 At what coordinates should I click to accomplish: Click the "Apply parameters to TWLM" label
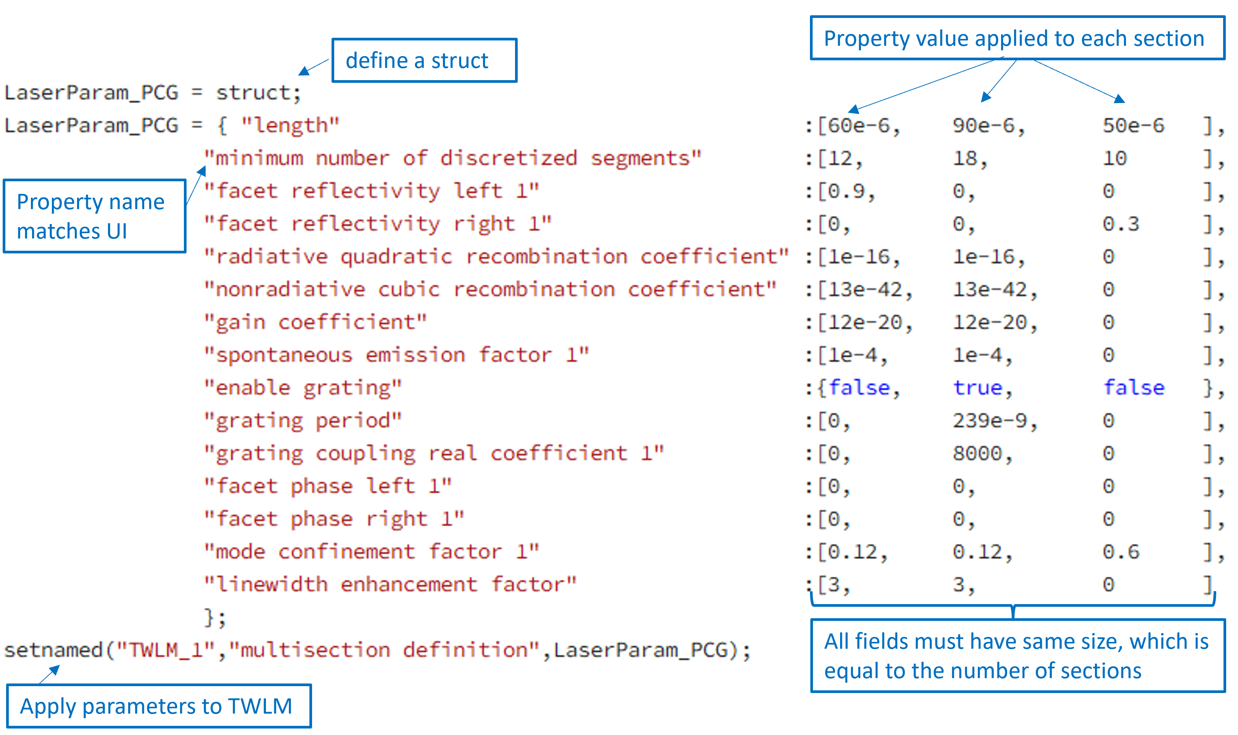point(158,706)
